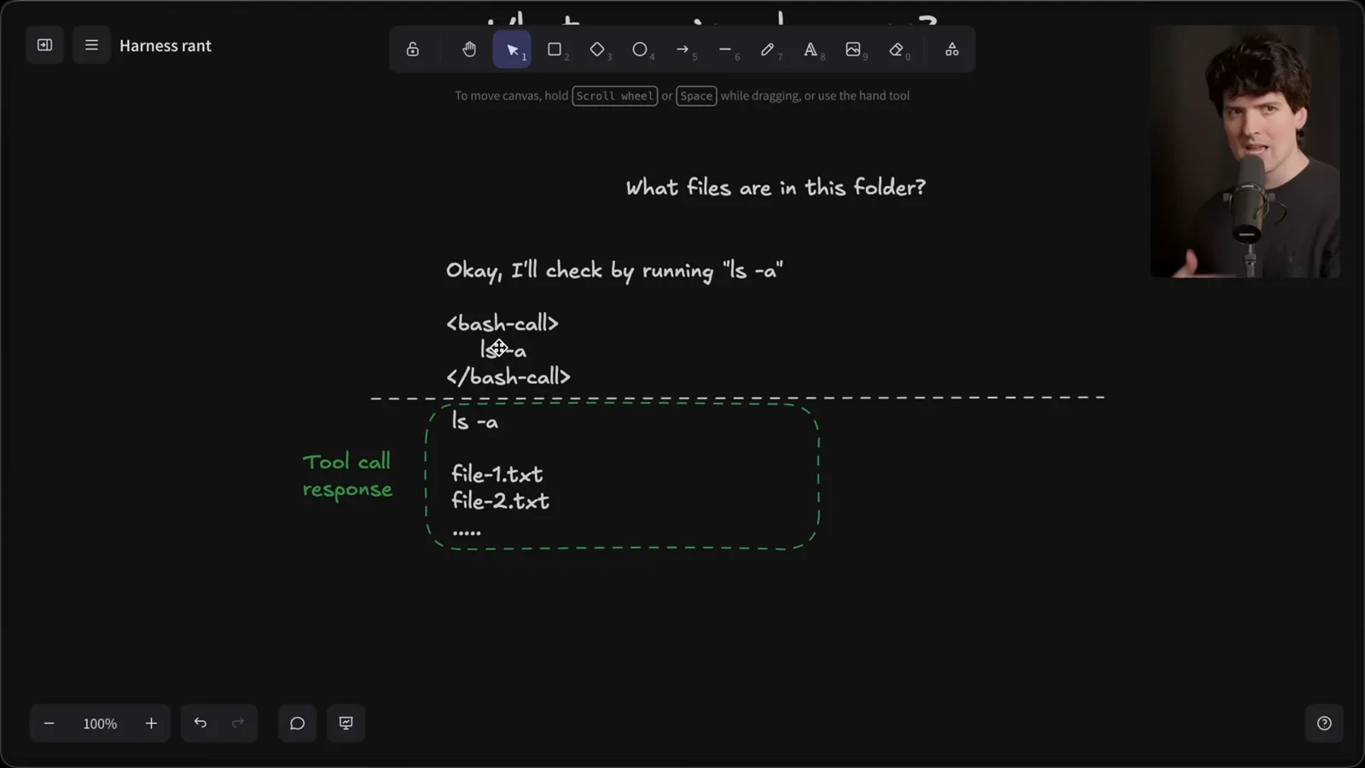The width and height of the screenshot is (1365, 768).
Task: Open the comments bubble button
Action: tap(297, 724)
